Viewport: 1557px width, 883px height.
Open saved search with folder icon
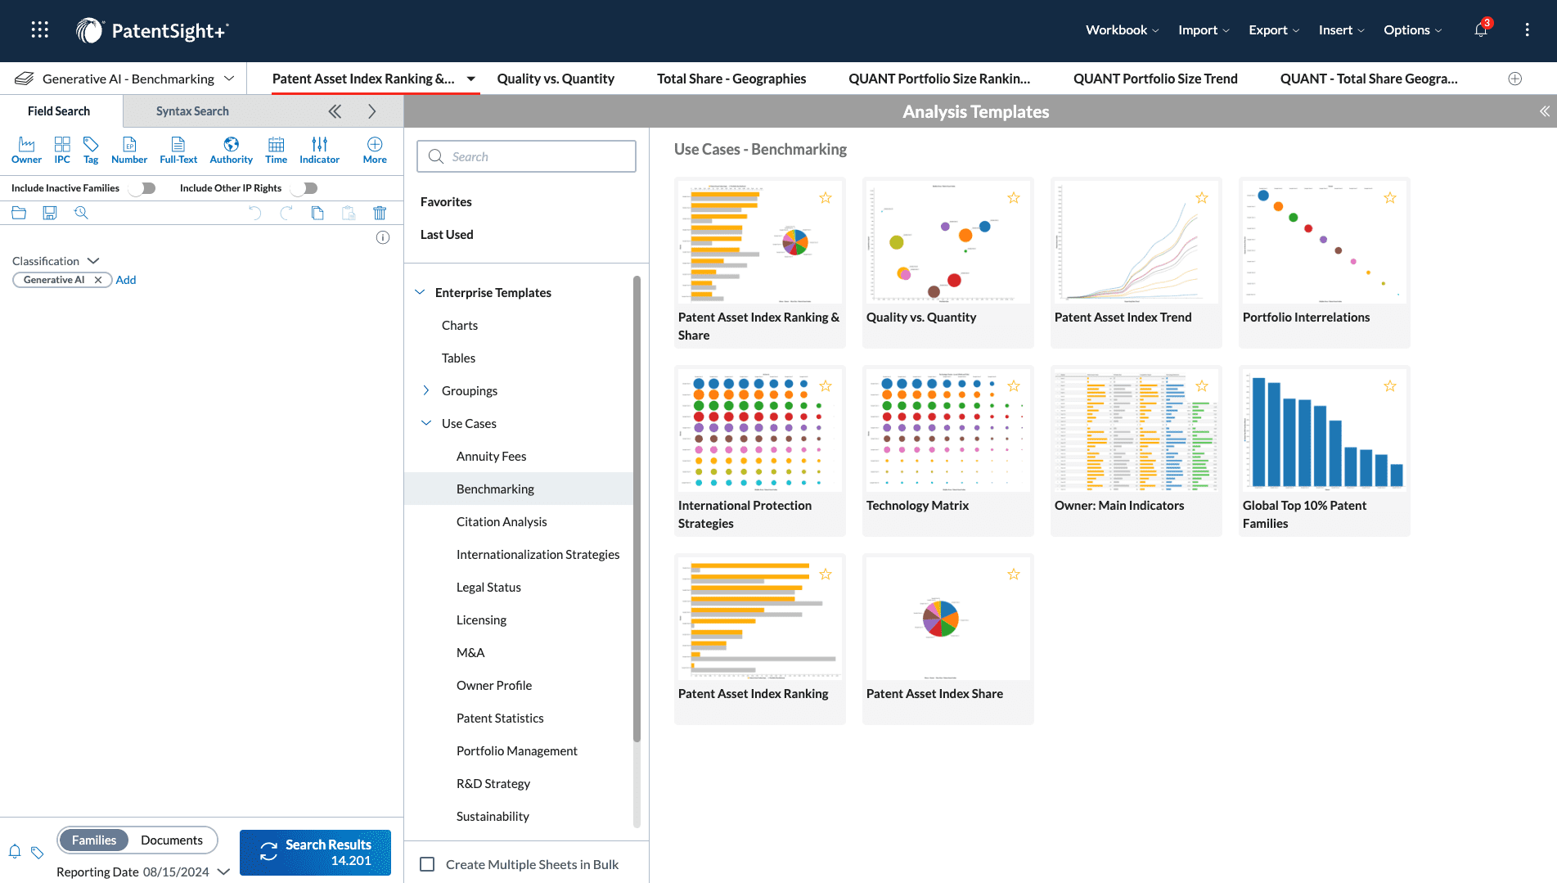[x=19, y=212]
